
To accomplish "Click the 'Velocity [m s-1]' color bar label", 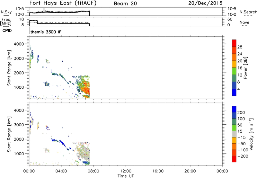I will coord(251,134).
